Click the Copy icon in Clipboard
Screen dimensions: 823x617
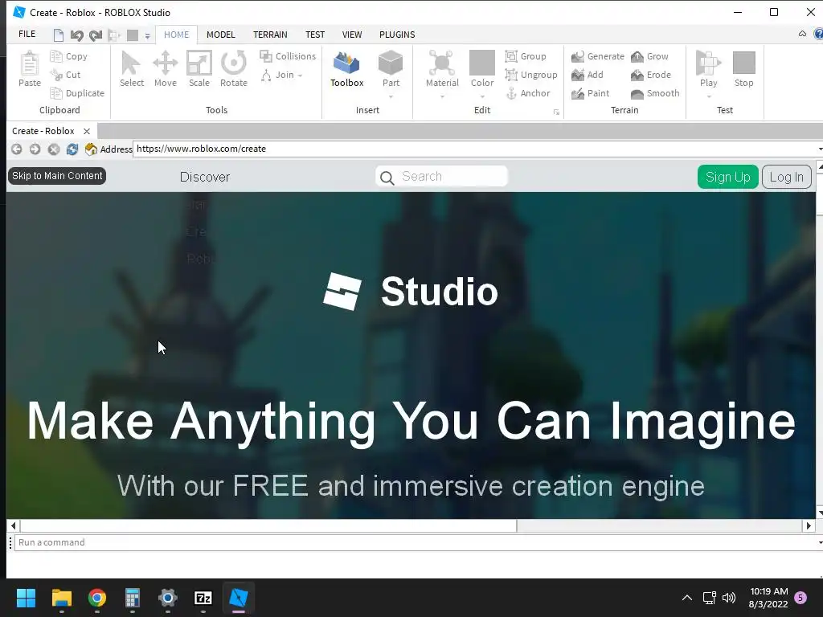pos(55,56)
